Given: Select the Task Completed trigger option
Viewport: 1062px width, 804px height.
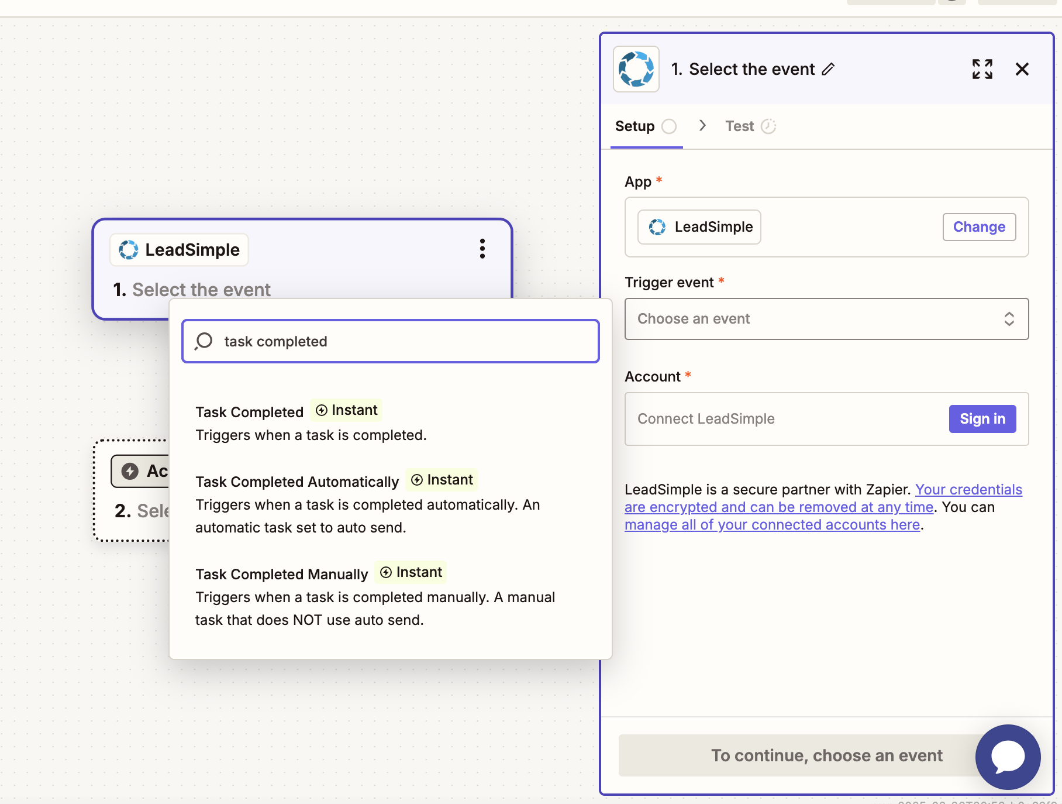Looking at the screenshot, I should pyautogui.click(x=391, y=422).
